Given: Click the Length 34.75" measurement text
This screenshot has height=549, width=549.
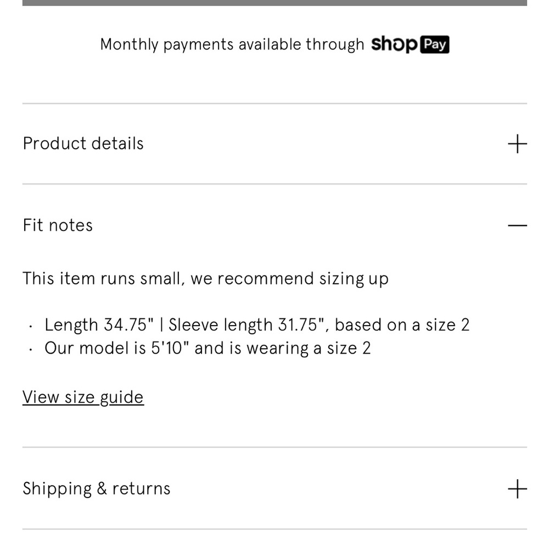Looking at the screenshot, I should (x=99, y=325).
